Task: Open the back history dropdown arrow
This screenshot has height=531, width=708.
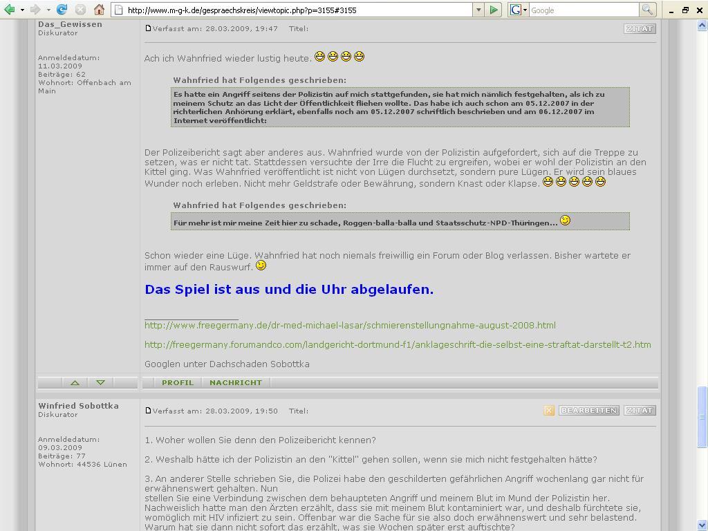Action: (22, 10)
